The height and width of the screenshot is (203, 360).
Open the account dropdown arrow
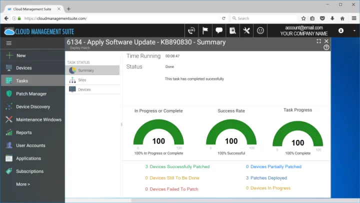click(354, 30)
